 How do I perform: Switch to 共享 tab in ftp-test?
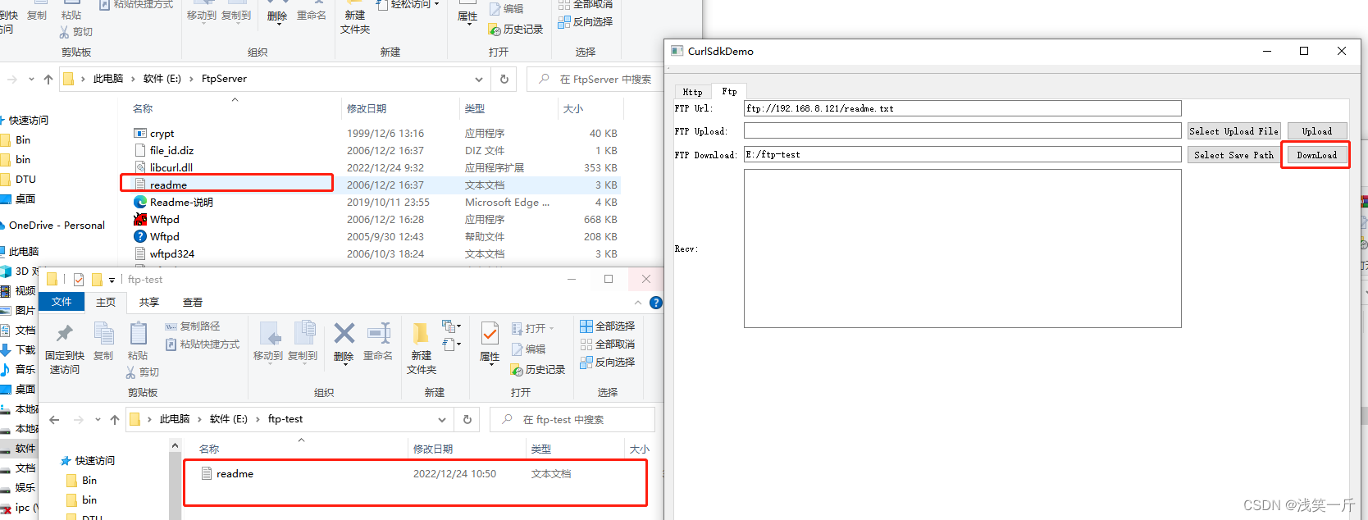(x=149, y=303)
